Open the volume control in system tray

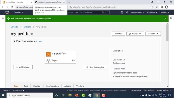coord(156,95)
